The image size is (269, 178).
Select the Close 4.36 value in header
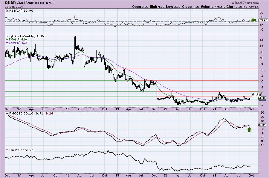[190, 7]
